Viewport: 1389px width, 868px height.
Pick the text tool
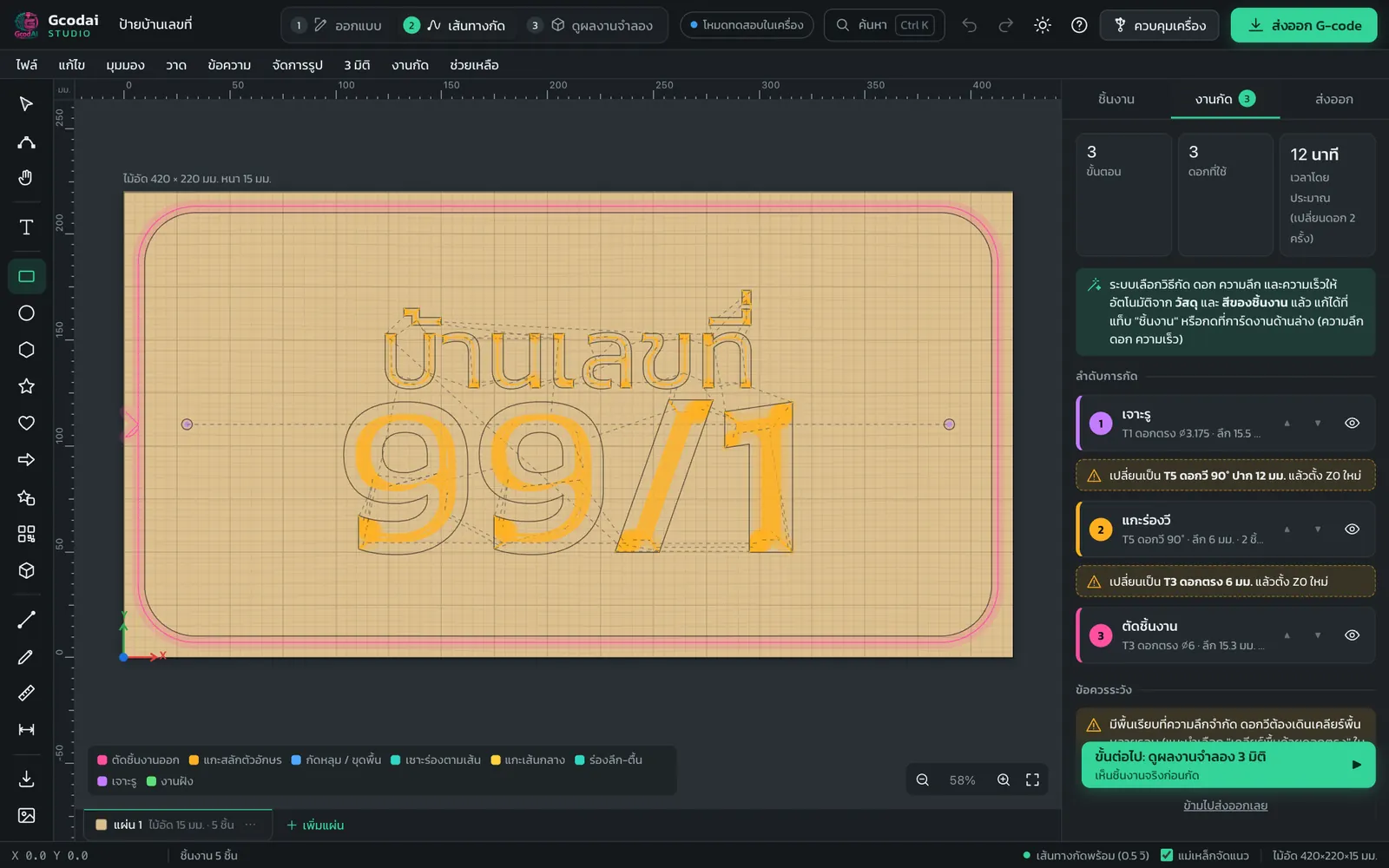[26, 227]
